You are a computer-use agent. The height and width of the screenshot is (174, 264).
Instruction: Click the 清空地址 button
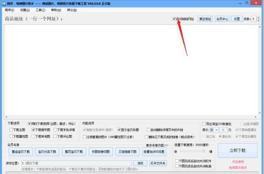(x=205, y=19)
